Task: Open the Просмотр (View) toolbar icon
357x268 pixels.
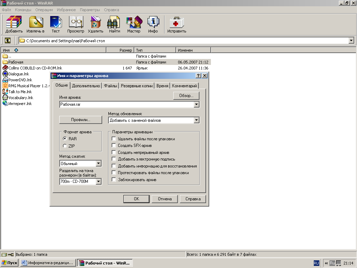Action: [x=76, y=24]
